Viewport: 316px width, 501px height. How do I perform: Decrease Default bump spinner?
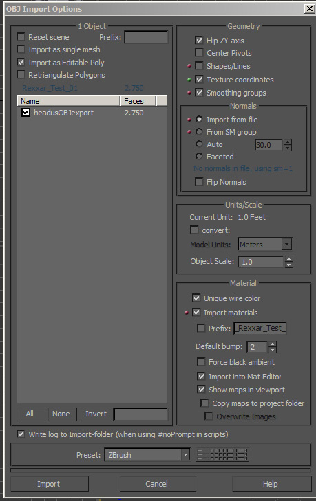pos(272,350)
